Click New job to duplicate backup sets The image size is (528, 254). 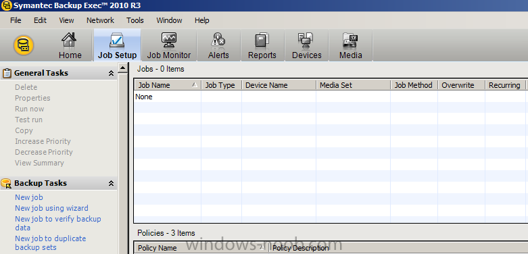pos(51,243)
